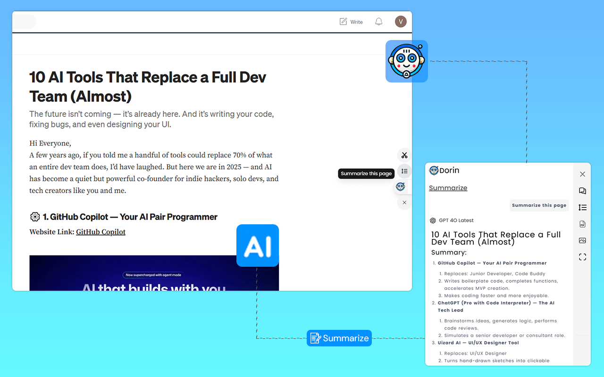
Task: Open Dorin from the floating toolbar robot icon
Action: coord(401,187)
